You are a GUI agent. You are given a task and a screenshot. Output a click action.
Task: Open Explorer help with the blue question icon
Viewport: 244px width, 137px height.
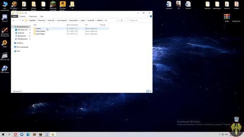pos(151,16)
